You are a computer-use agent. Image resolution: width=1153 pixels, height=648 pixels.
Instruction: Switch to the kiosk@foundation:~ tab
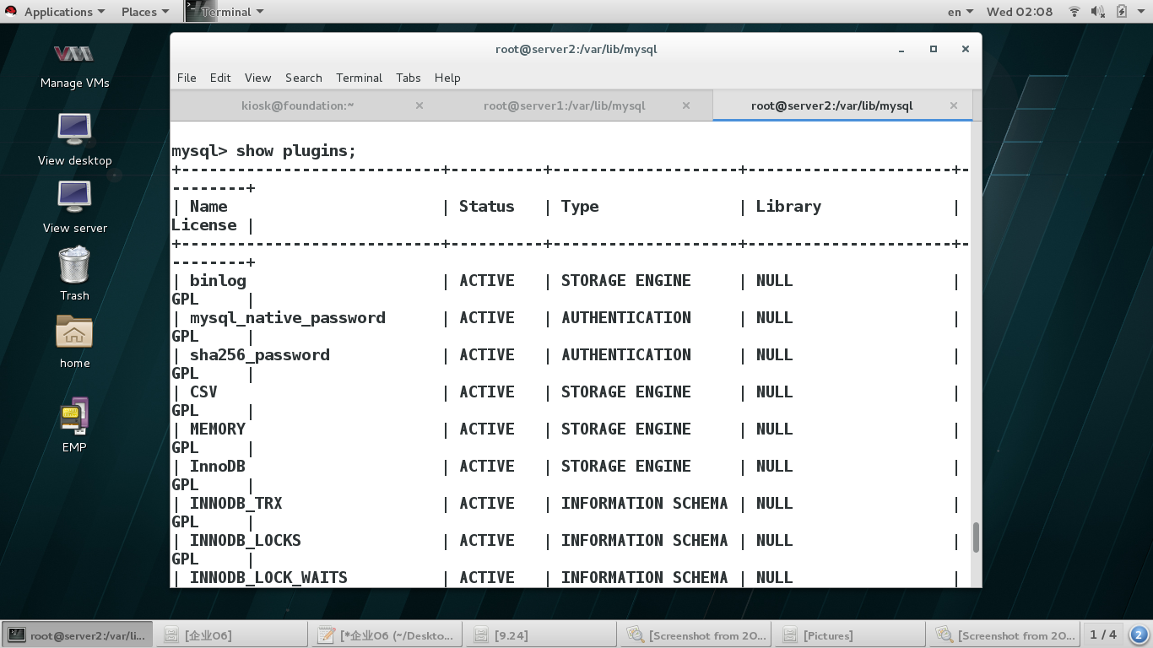[297, 105]
